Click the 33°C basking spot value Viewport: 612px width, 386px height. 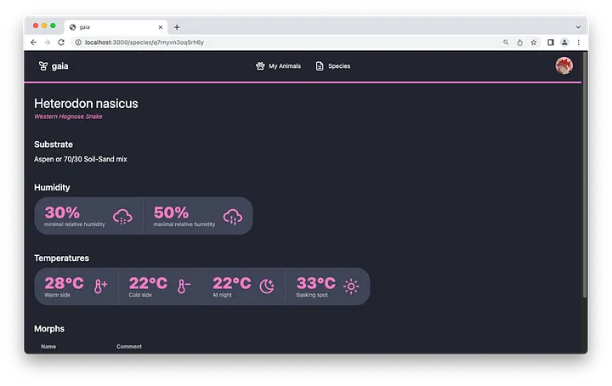click(315, 283)
